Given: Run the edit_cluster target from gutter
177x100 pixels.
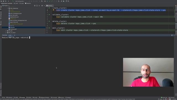Looking at the screenshot, I should 49,28.
